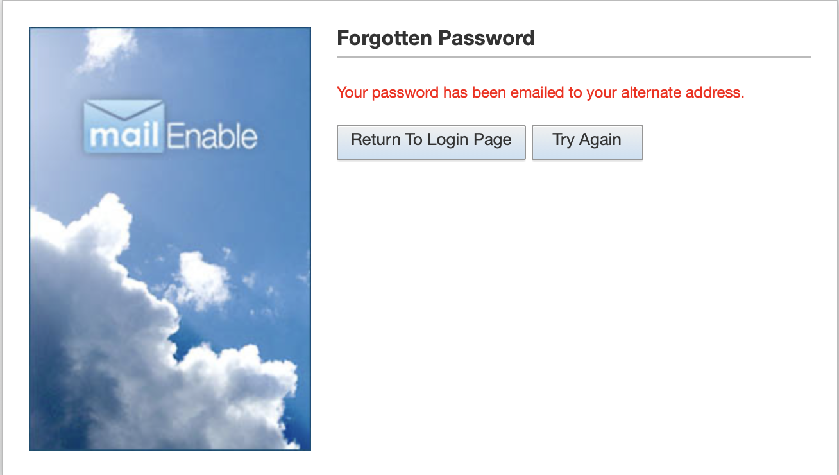This screenshot has width=839, height=475.
Task: Click the divider line under the heading
Action: point(573,57)
